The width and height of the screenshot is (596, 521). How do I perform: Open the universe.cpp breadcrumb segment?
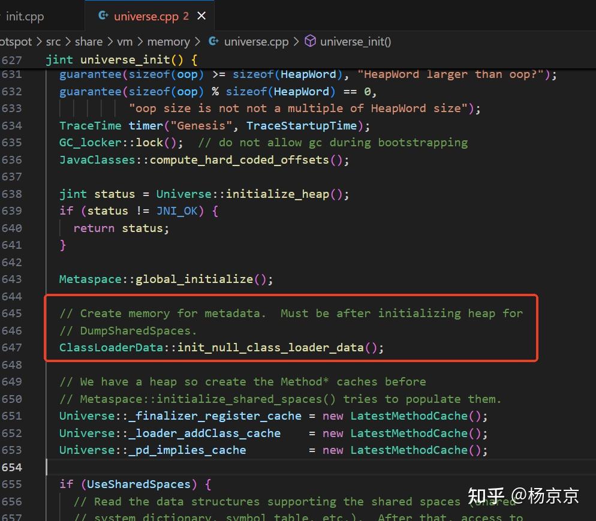tap(256, 41)
